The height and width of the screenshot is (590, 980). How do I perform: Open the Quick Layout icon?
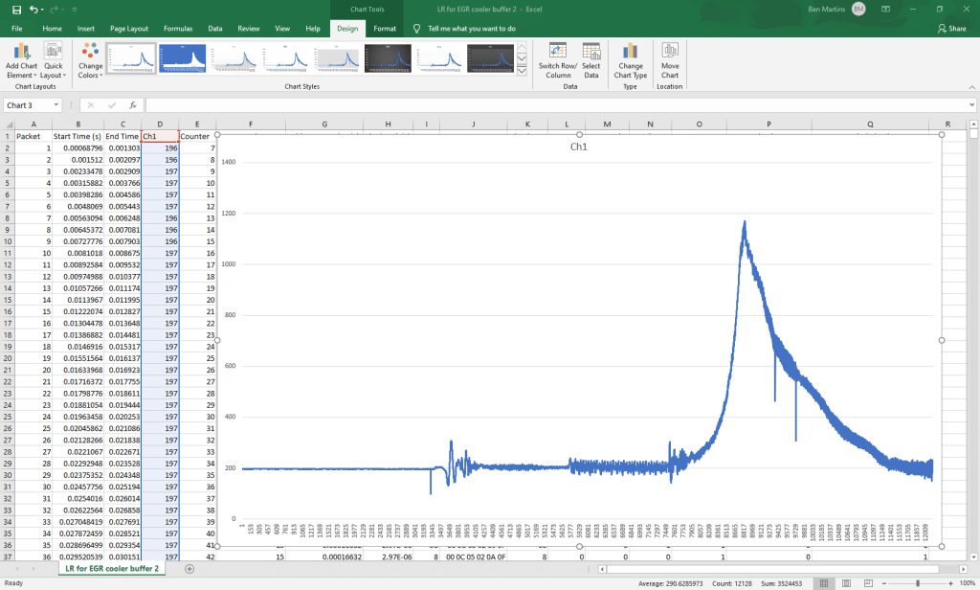[54, 60]
